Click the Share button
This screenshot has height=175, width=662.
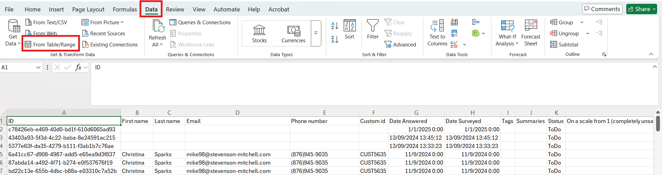click(641, 9)
